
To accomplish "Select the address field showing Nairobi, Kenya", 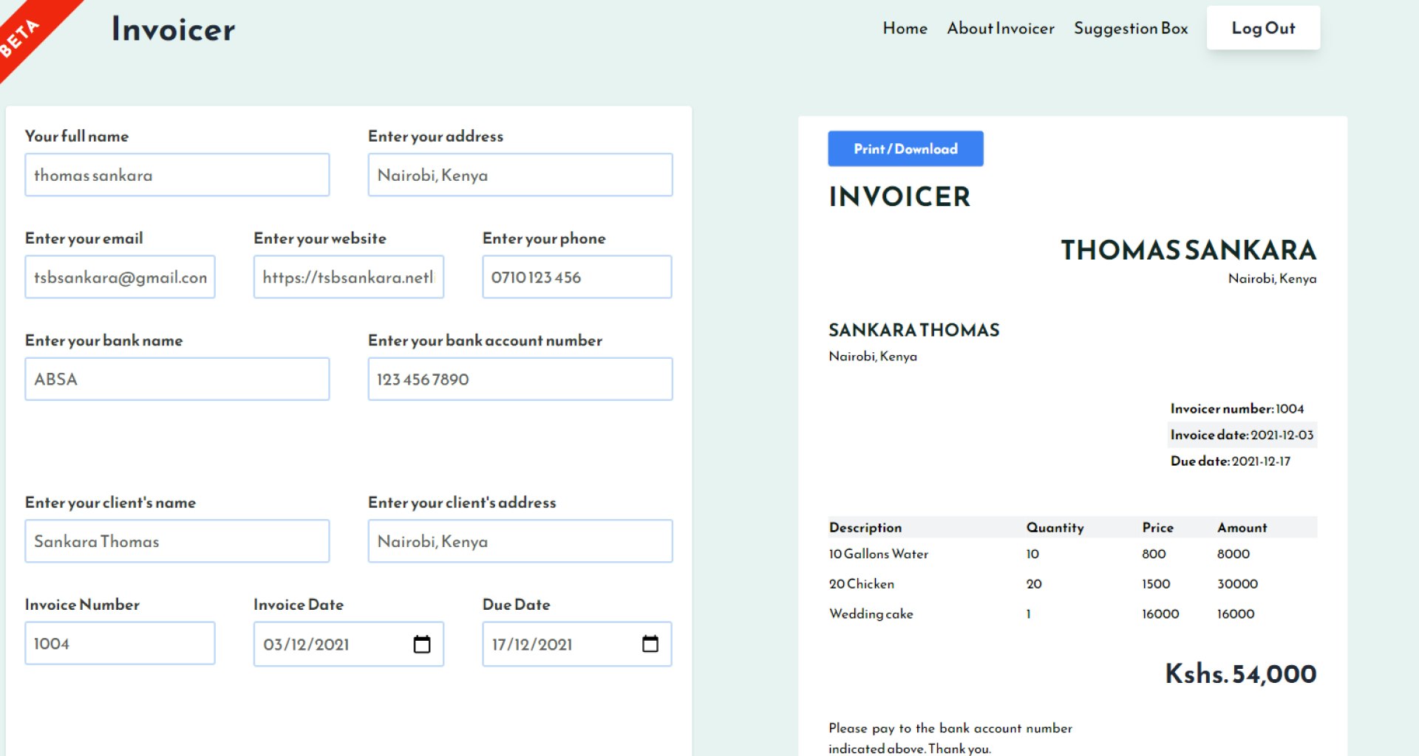I will pyautogui.click(x=520, y=175).
